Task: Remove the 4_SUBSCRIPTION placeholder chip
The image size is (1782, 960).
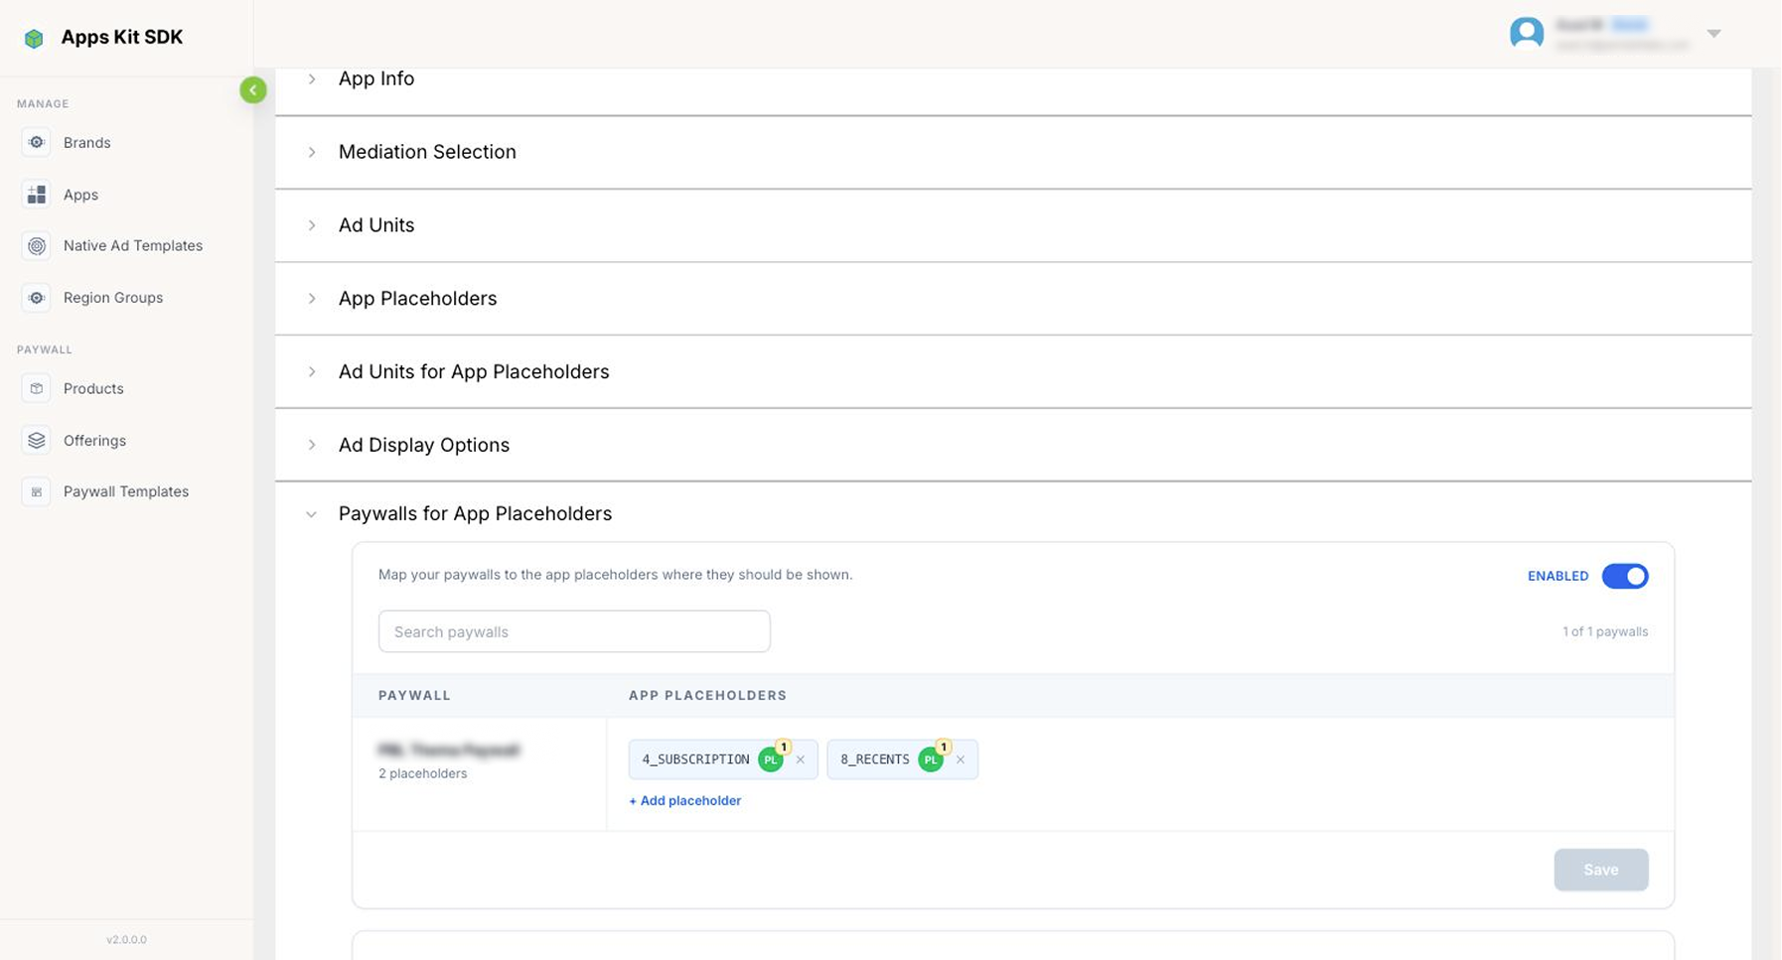Action: (x=801, y=759)
